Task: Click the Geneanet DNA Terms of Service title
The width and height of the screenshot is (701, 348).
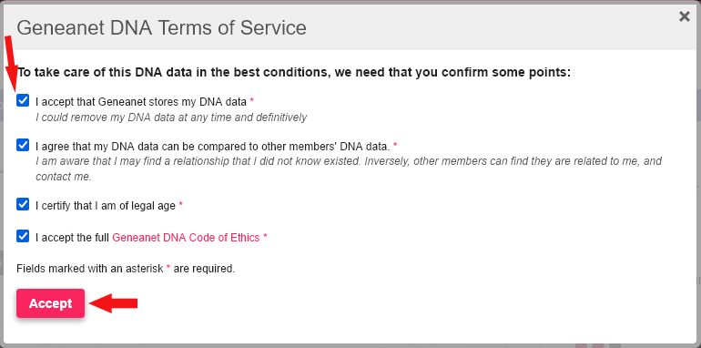Action: click(x=162, y=27)
